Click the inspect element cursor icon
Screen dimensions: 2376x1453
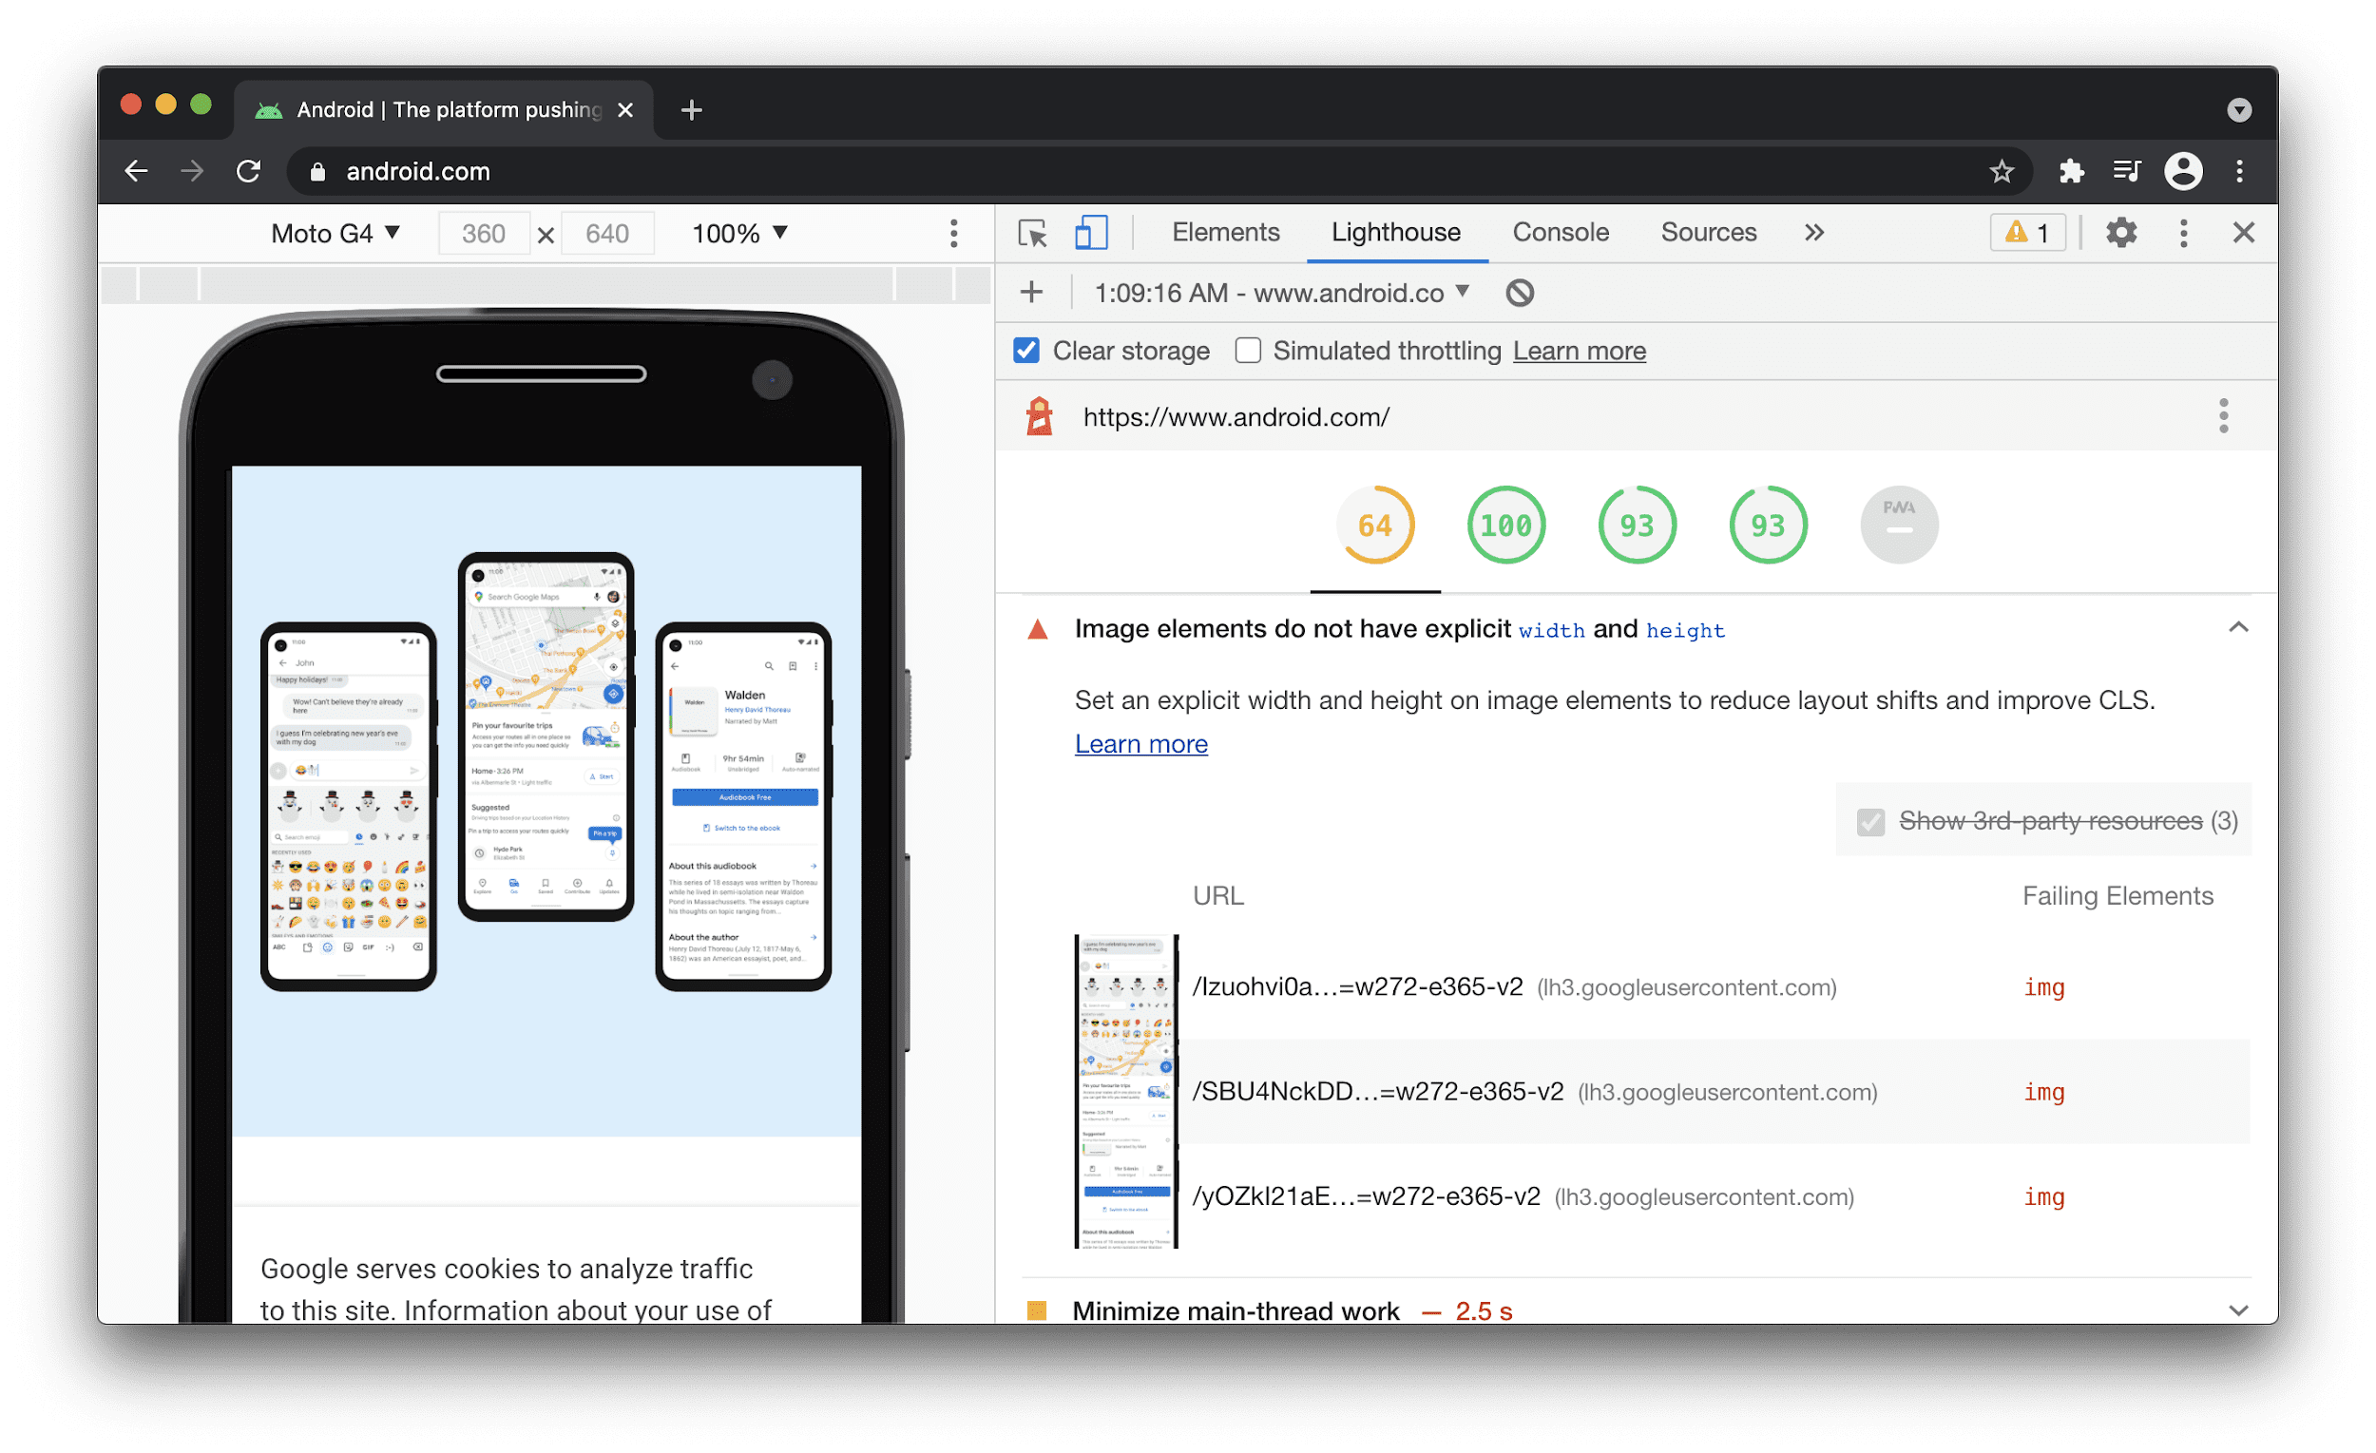[1030, 234]
